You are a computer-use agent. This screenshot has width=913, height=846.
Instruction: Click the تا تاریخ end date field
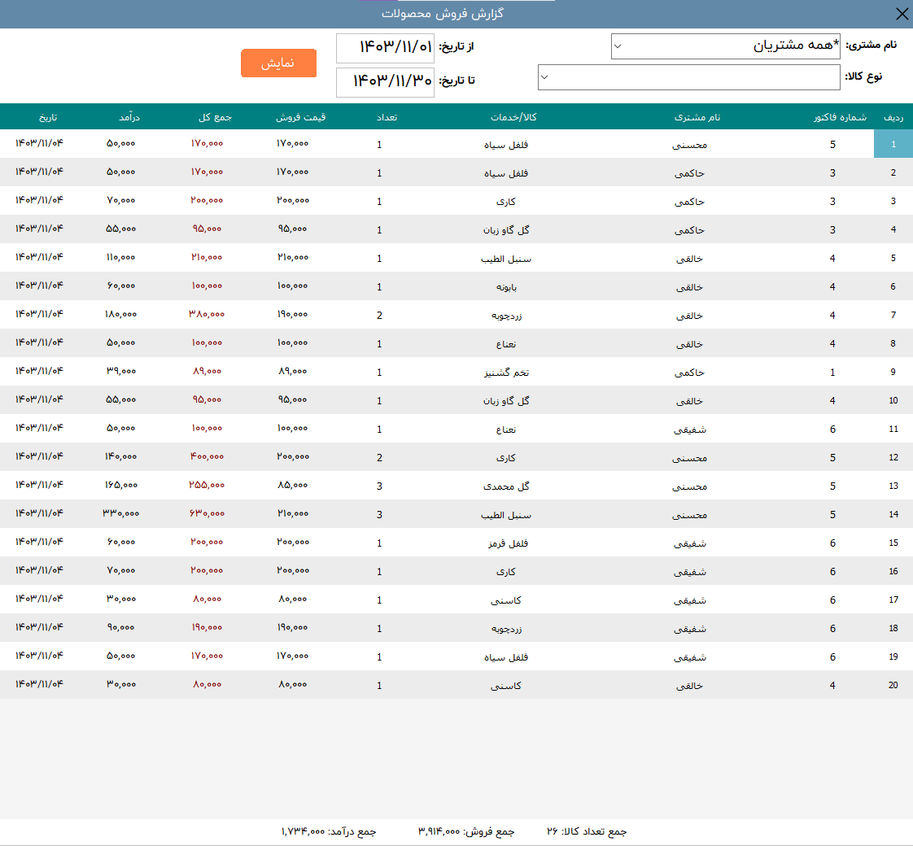pyautogui.click(x=385, y=81)
